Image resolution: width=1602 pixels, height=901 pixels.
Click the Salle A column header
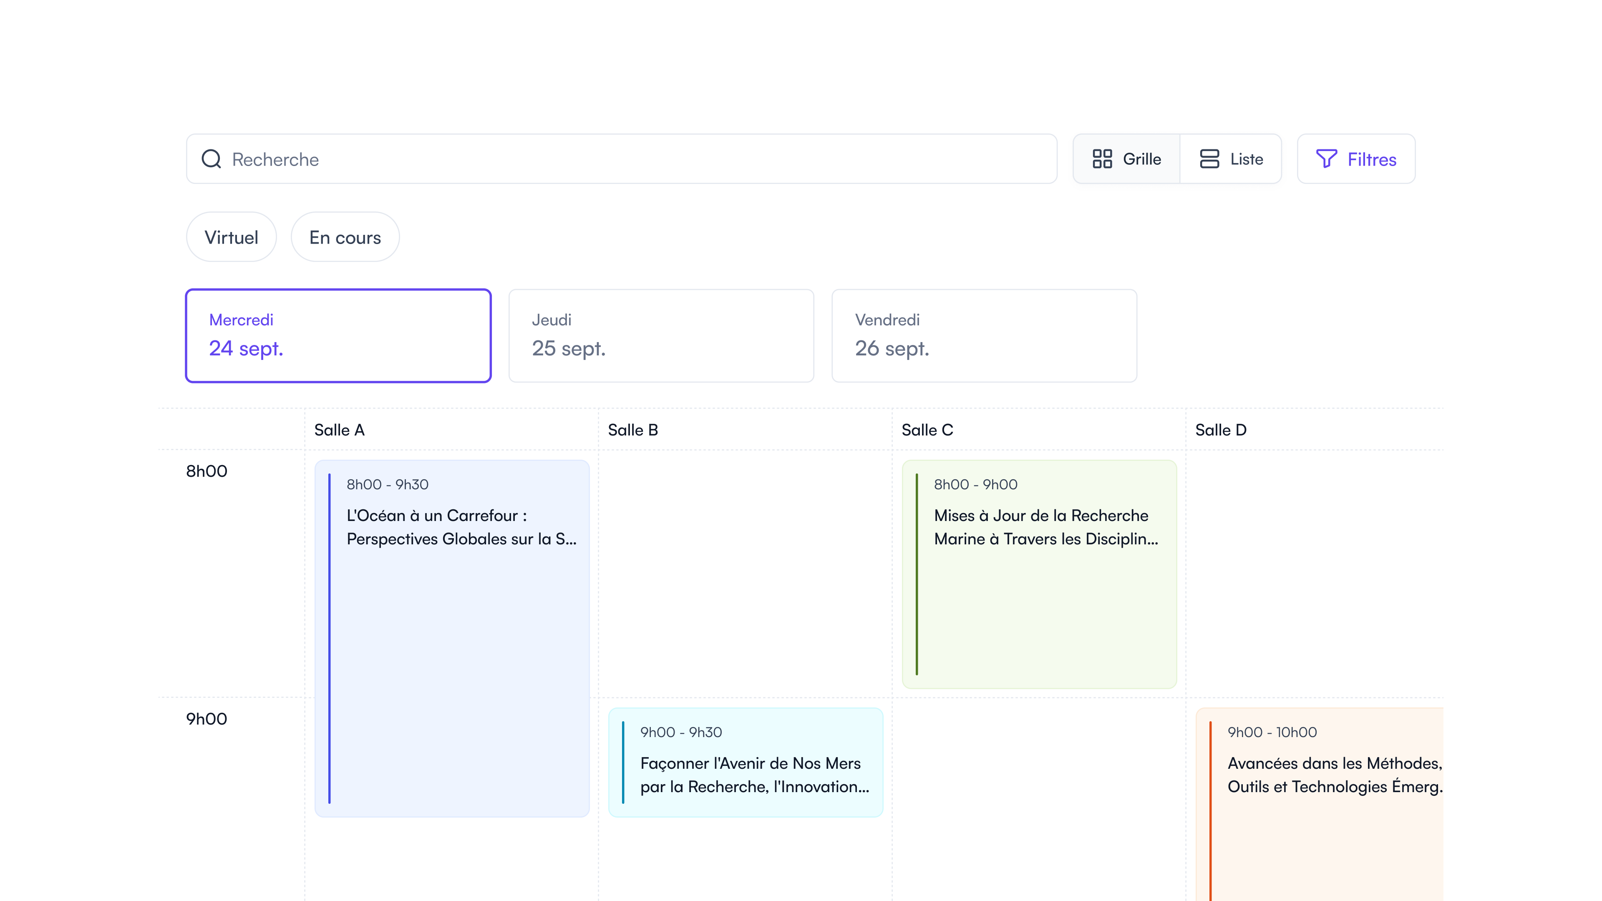click(340, 430)
